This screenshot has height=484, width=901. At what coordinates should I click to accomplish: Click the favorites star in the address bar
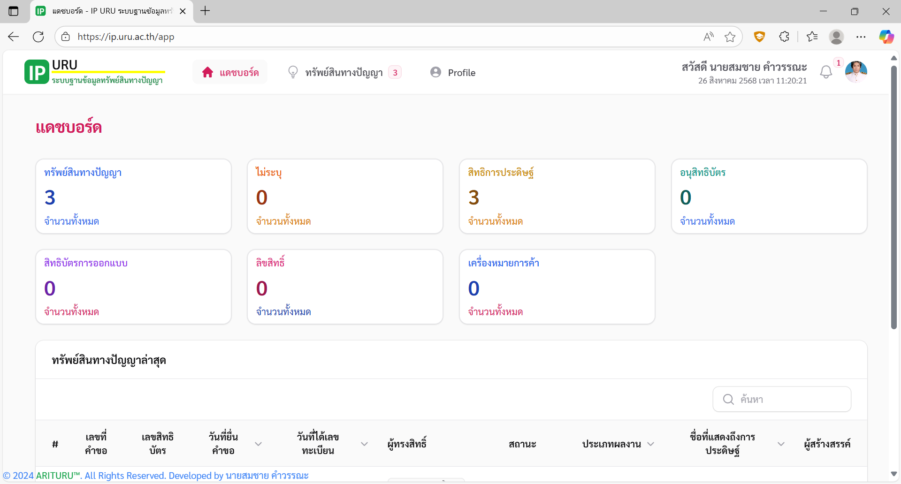pos(730,37)
